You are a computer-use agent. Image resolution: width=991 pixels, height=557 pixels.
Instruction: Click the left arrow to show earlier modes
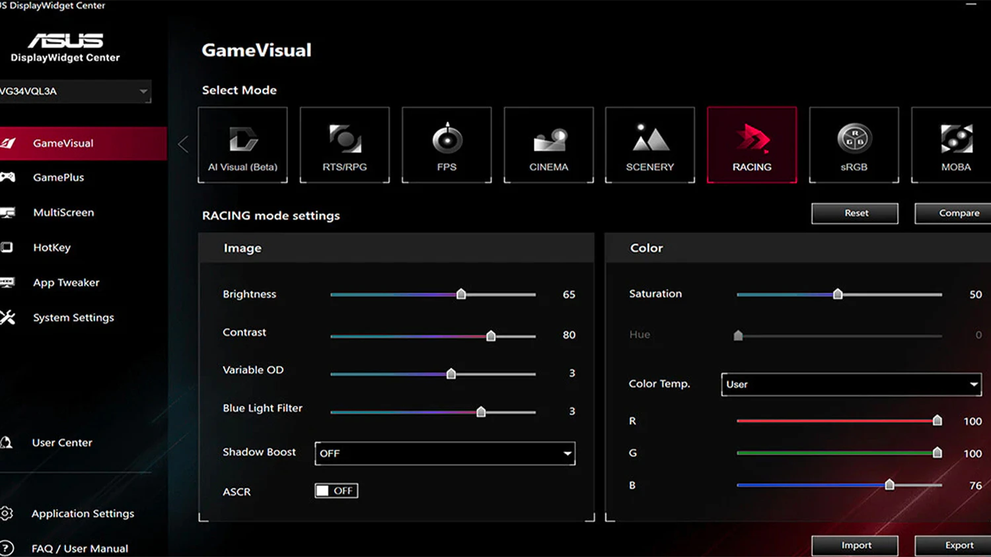pos(183,145)
